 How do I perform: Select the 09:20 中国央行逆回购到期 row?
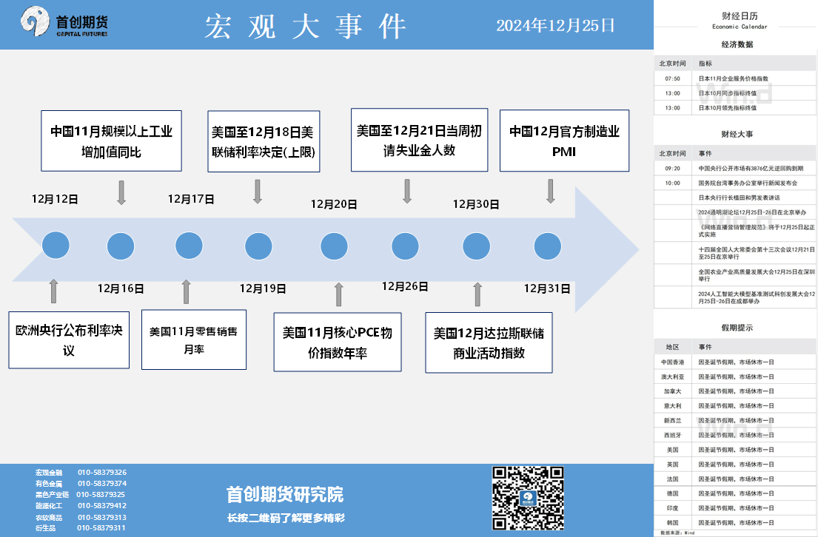coord(735,169)
